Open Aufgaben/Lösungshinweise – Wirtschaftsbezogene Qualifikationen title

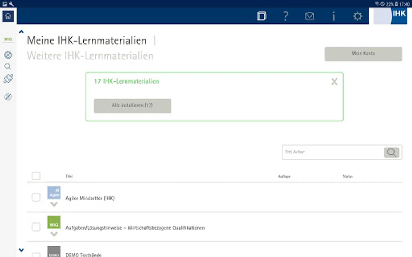pyautogui.click(x=135, y=228)
